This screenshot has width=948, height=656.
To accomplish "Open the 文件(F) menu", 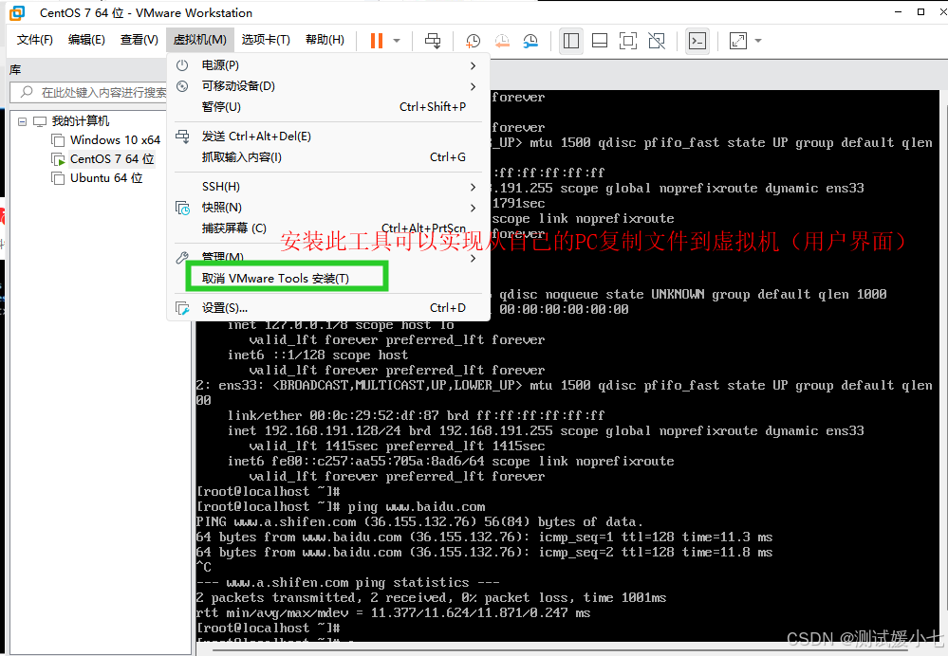I will point(34,40).
